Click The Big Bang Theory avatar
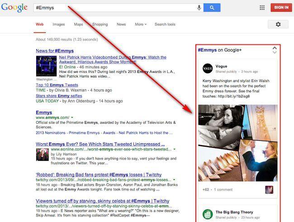Viewport: 294px width, 222px height. tap(208, 214)
